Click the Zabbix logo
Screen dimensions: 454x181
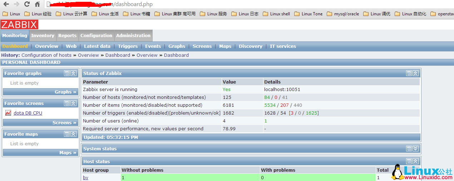(x=19, y=24)
